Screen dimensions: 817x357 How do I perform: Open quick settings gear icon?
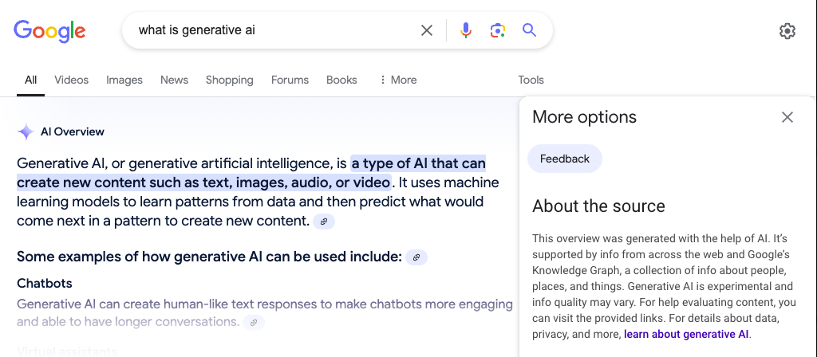787,31
